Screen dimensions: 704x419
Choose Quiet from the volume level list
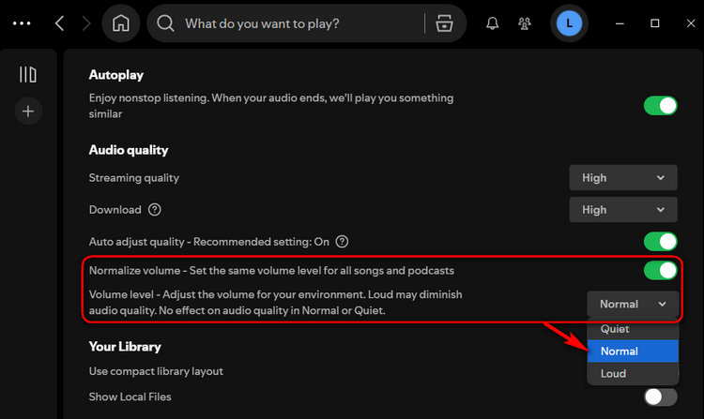pyautogui.click(x=633, y=328)
